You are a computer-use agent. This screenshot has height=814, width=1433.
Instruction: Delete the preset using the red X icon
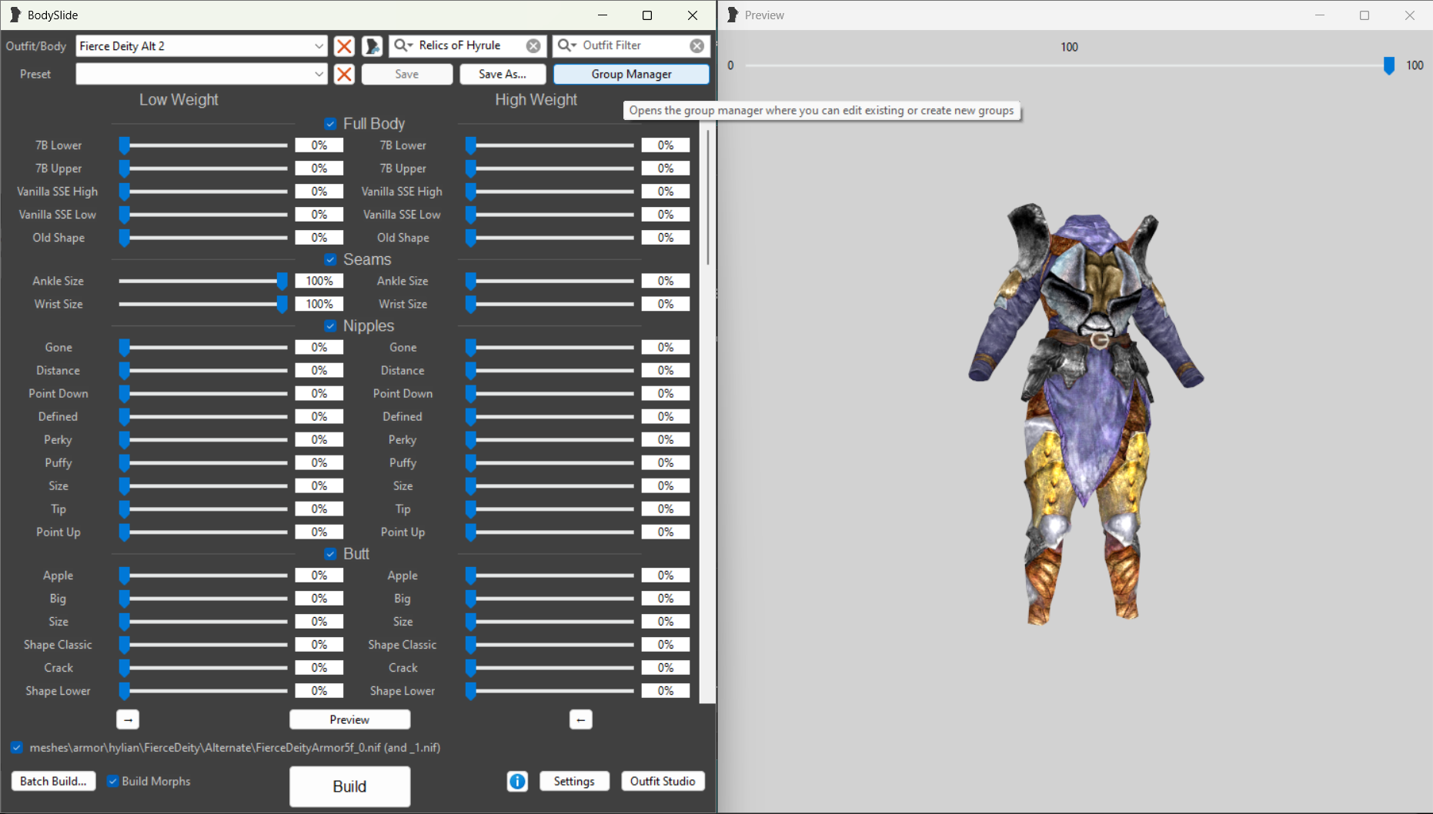click(344, 74)
